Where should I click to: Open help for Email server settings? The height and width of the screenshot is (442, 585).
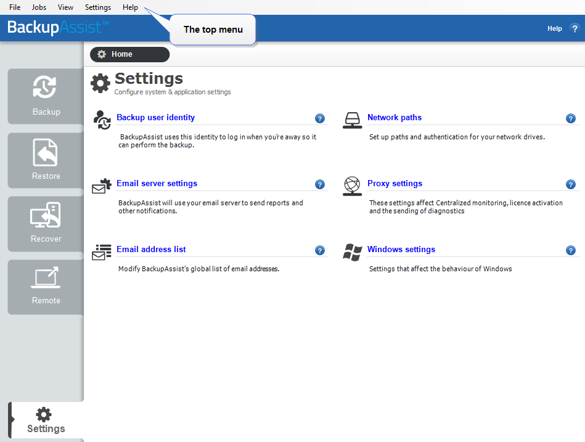pos(320,184)
